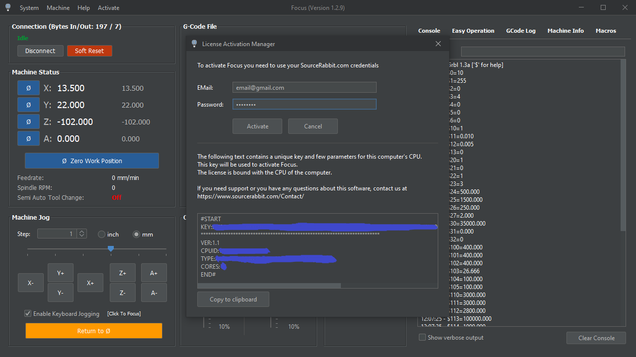Click the [Click To Focus] label

[x=124, y=313]
